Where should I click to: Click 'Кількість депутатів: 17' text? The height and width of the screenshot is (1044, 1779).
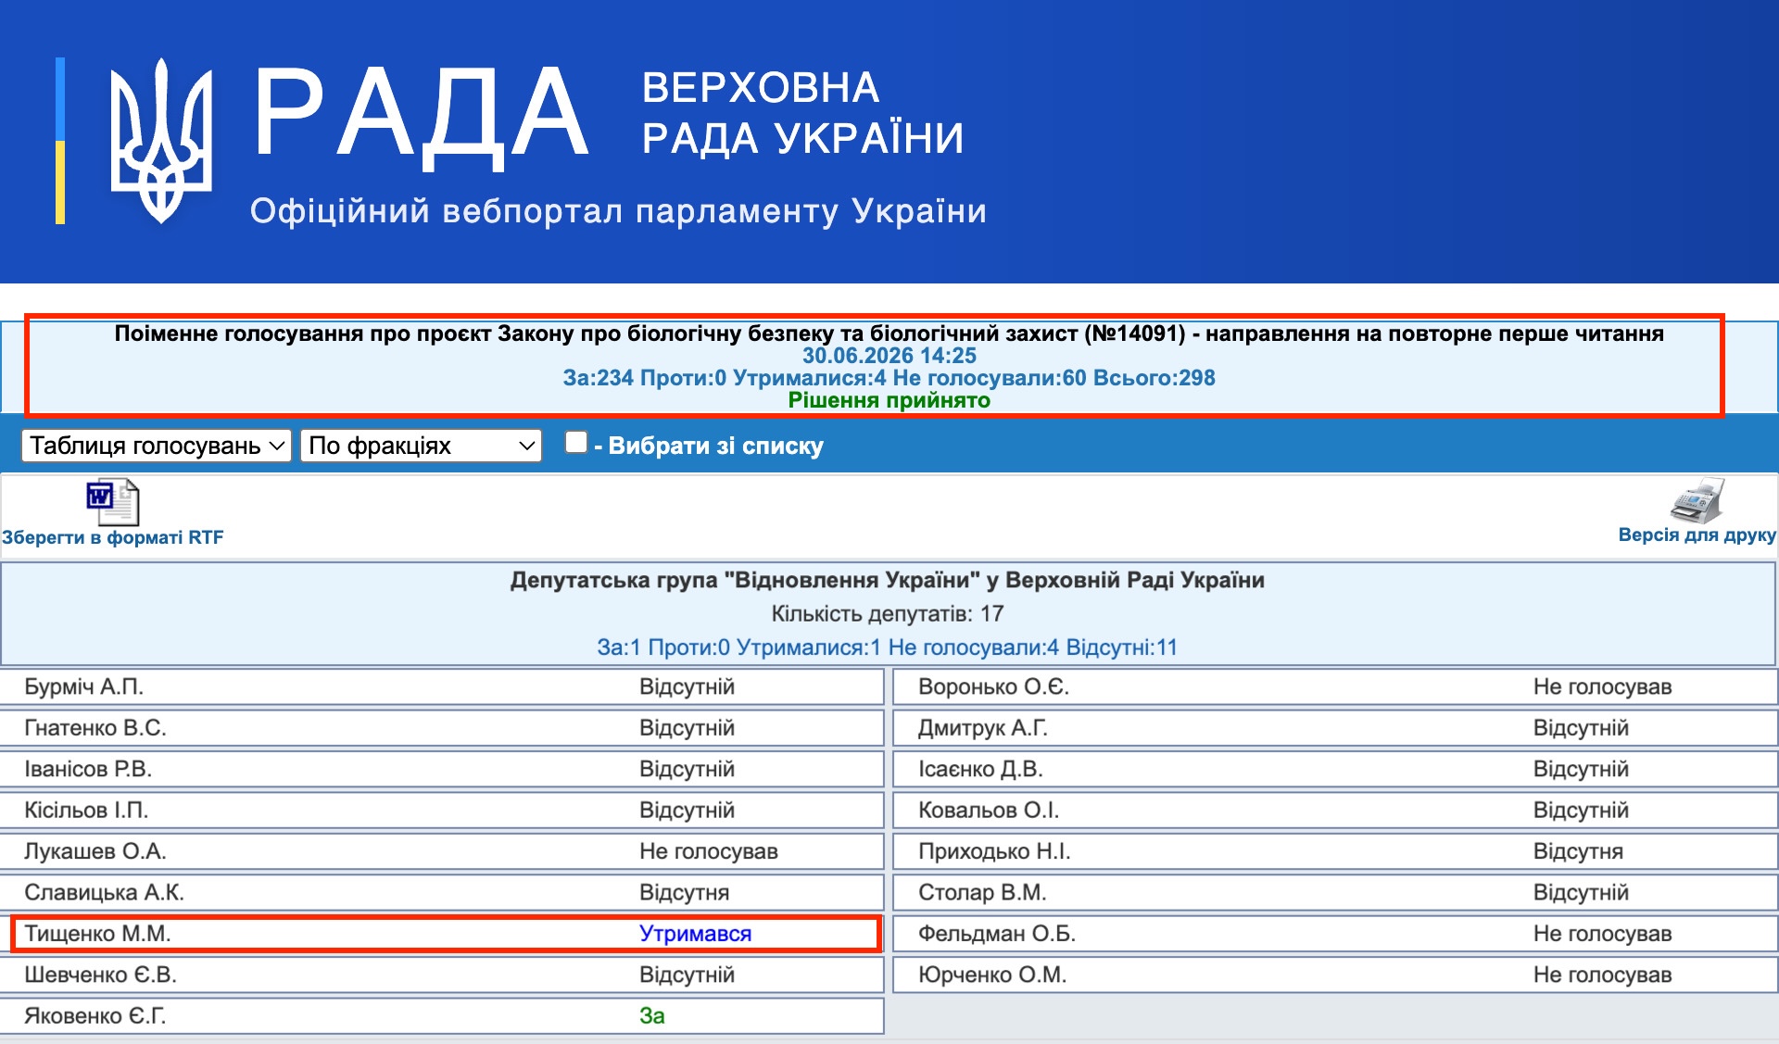pyautogui.click(x=888, y=613)
